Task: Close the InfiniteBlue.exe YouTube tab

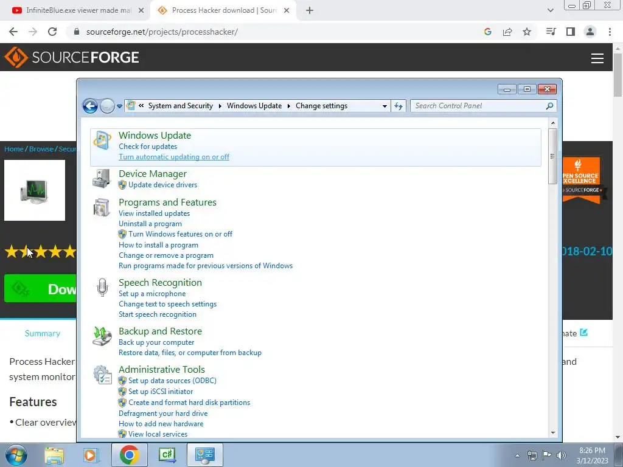Action: 141,10
